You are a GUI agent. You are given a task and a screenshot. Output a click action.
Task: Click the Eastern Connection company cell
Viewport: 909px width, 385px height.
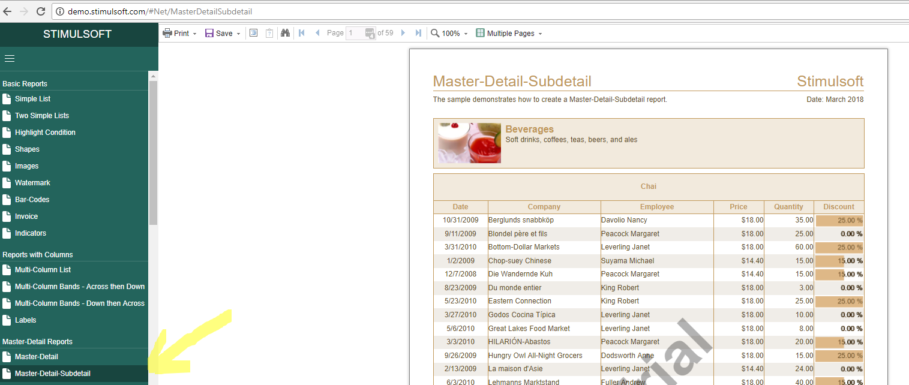(544, 301)
